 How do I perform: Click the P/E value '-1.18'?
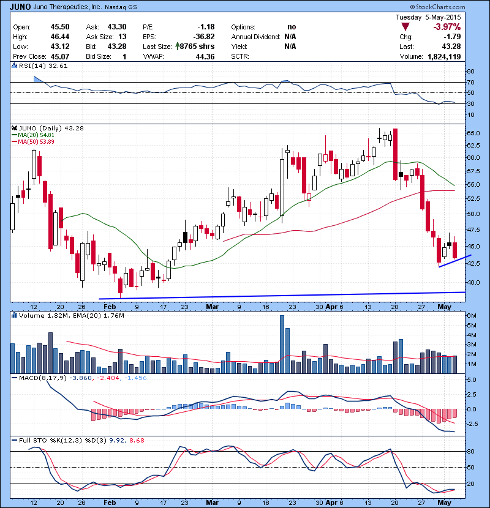tap(206, 27)
